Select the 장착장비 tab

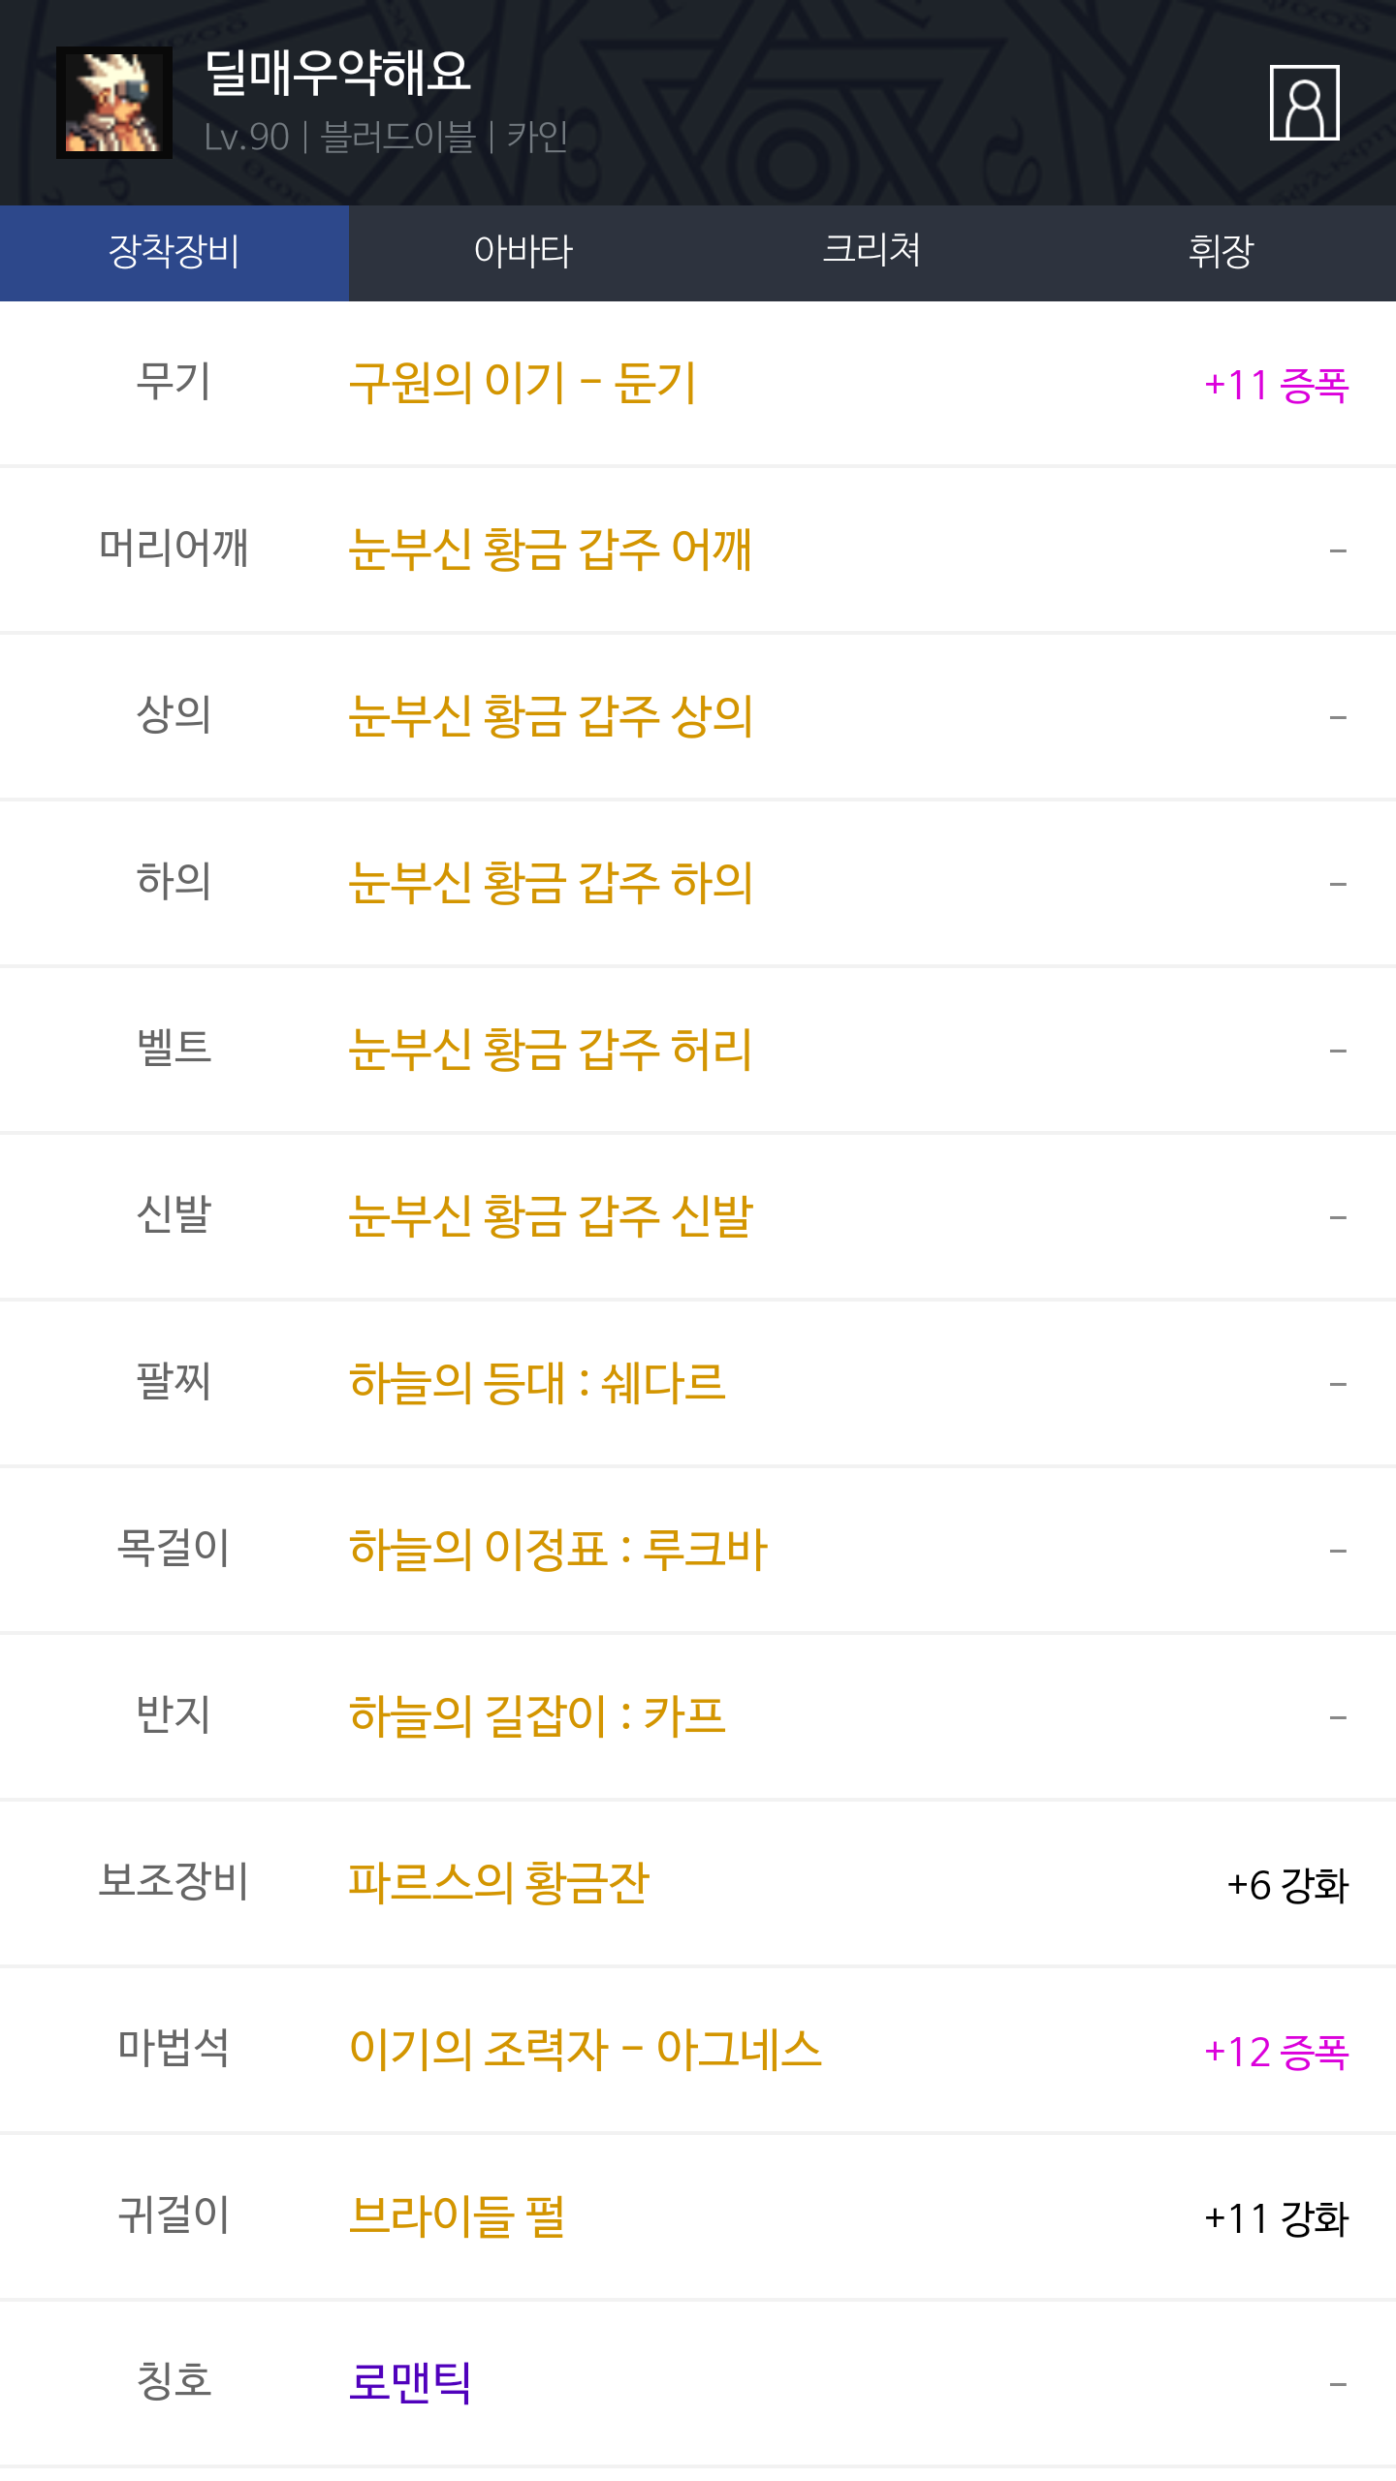(x=174, y=252)
